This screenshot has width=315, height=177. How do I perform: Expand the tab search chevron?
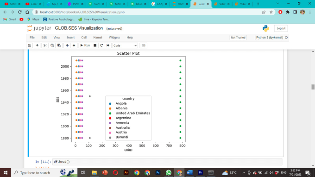[278, 4]
